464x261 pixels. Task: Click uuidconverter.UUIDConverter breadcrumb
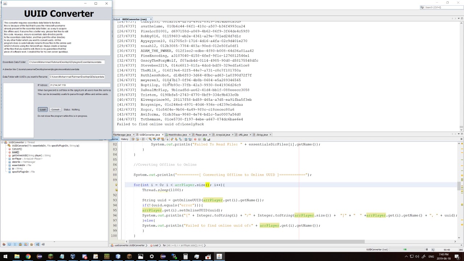pyautogui.click(x=129, y=245)
